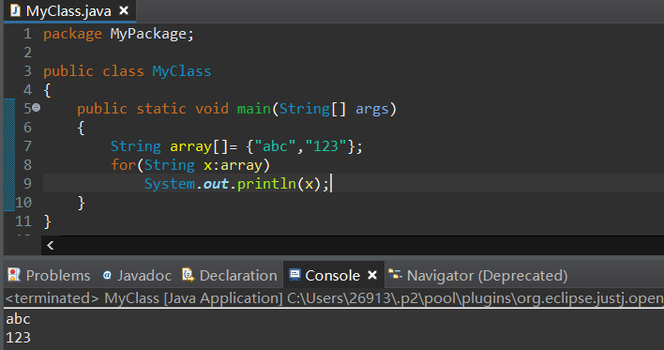Click line number 11 in the gutter

[x=23, y=221]
